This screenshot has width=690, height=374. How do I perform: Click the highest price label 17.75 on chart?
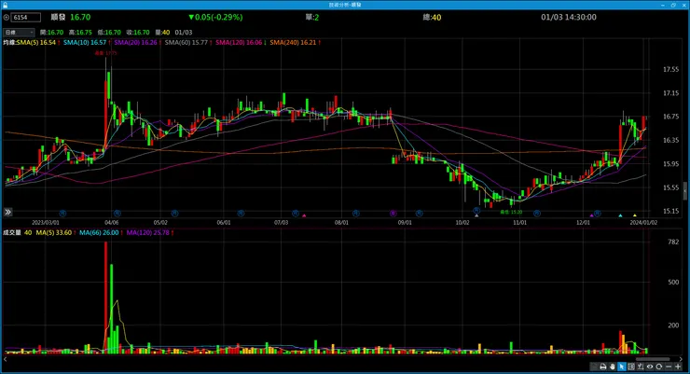tap(106, 53)
